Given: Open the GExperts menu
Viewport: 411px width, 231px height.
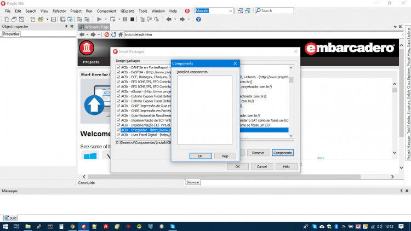Looking at the screenshot, I should click(x=127, y=11).
